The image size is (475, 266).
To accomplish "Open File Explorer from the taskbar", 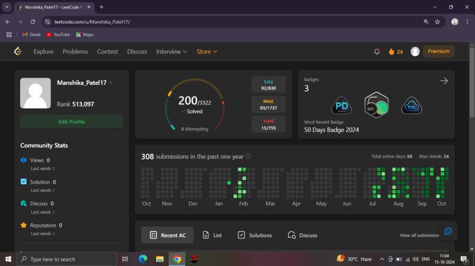I will [x=160, y=259].
